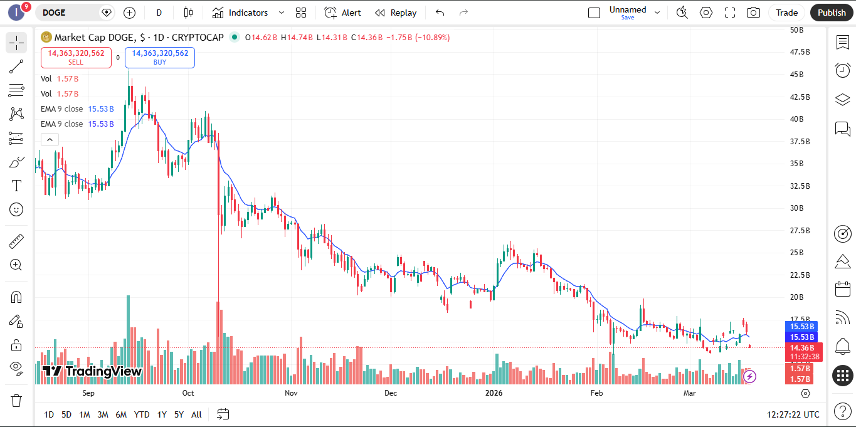Collapse the indicator legend with the caret
The width and height of the screenshot is (856, 427).
50,140
